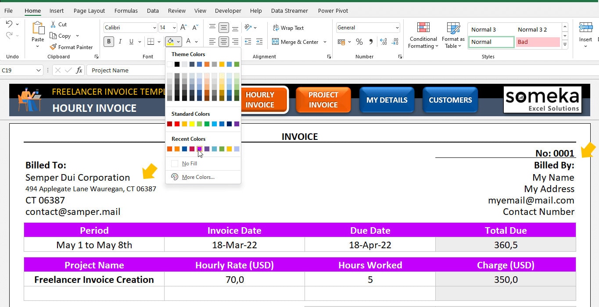The image size is (599, 307).
Task: Click the Redo arrow icon
Action: point(9,35)
